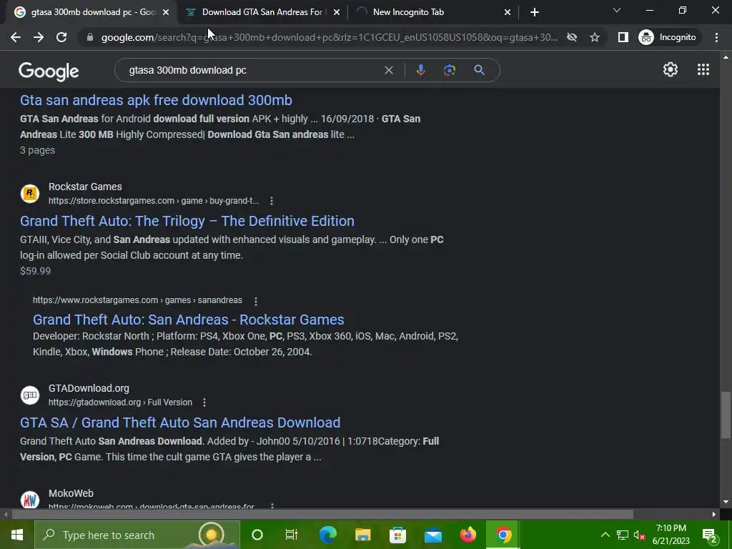
Task: Reload the Google search page
Action: coord(61,37)
